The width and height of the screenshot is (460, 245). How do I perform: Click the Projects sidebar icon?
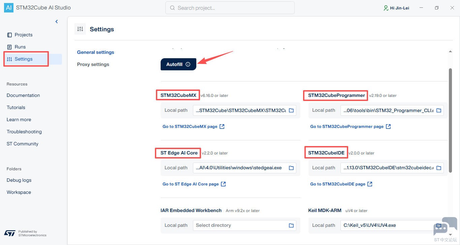pyautogui.click(x=9, y=35)
